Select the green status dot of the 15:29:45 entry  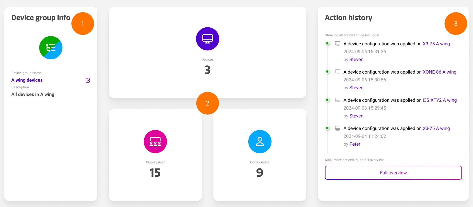[327, 100]
